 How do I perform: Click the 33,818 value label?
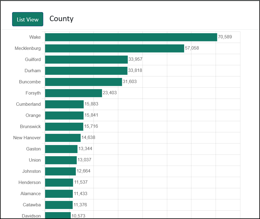[135, 70]
